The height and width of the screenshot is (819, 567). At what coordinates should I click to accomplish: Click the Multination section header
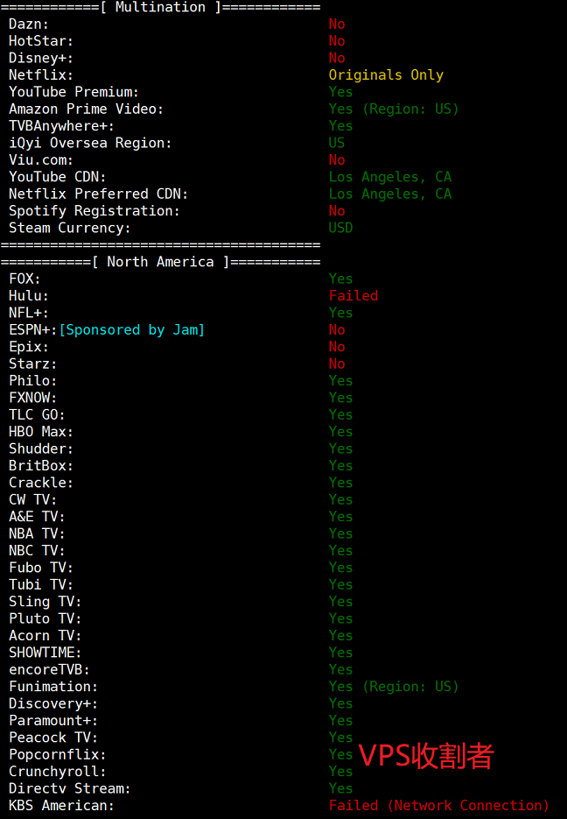point(160,7)
